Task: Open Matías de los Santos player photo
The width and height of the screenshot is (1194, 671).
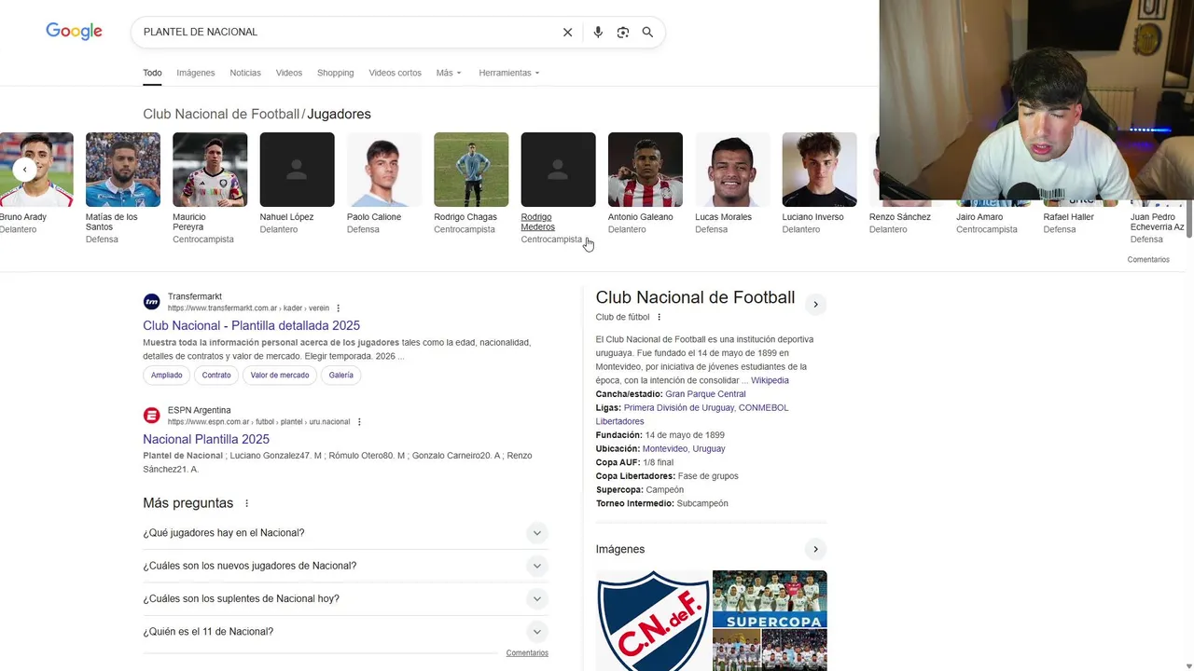Action: pyautogui.click(x=123, y=170)
